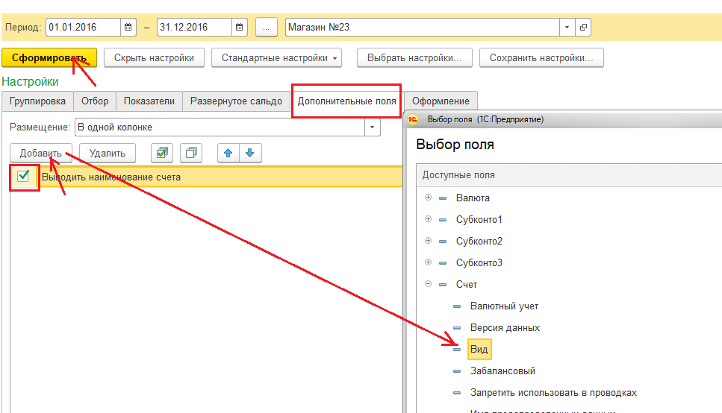The height and width of the screenshot is (413, 722).
Task: Switch to the Оформление tab
Action: tap(441, 101)
